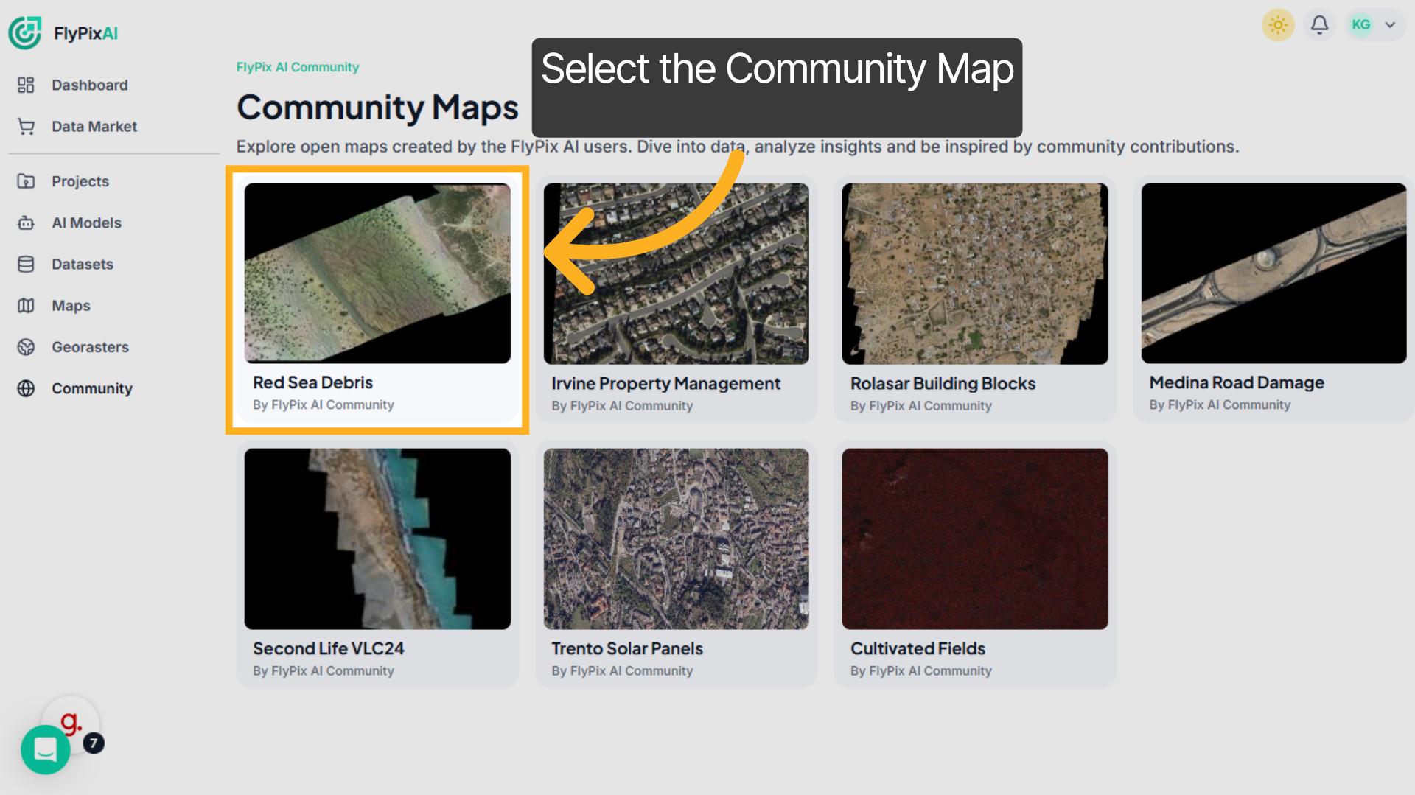Image resolution: width=1415 pixels, height=795 pixels.
Task: Open notifications bell icon
Action: tap(1319, 25)
